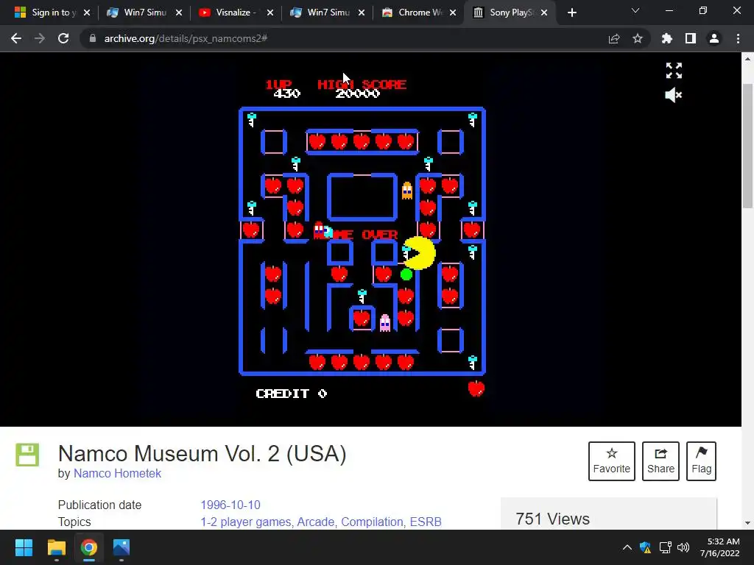The image size is (754, 565).
Task: Open Chrome's three-dot menu
Action: pyautogui.click(x=738, y=38)
